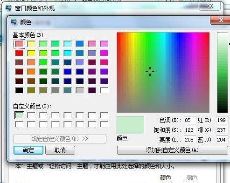Click the 基本颜色(B): label
Viewport: 230px width, 183px height.
click(x=29, y=35)
